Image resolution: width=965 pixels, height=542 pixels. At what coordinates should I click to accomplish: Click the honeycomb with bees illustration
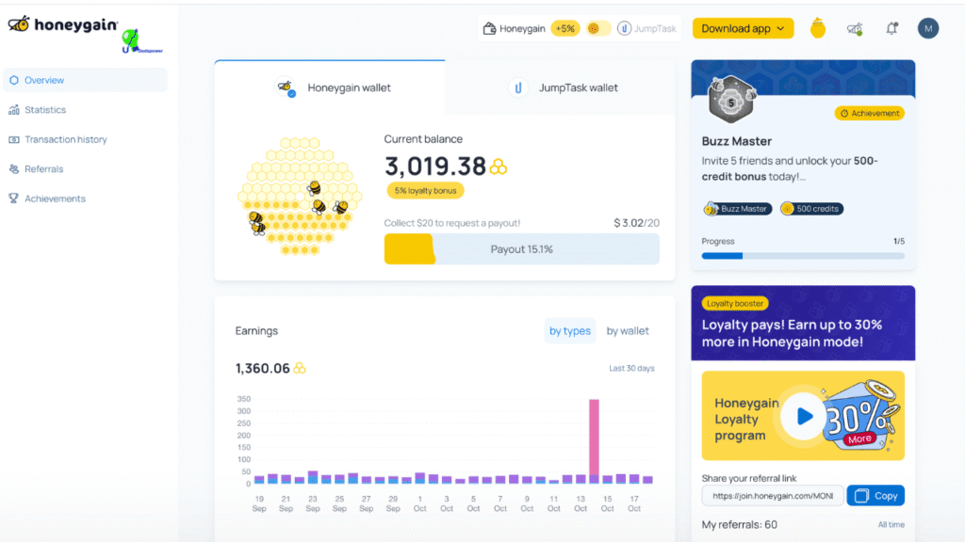click(300, 196)
